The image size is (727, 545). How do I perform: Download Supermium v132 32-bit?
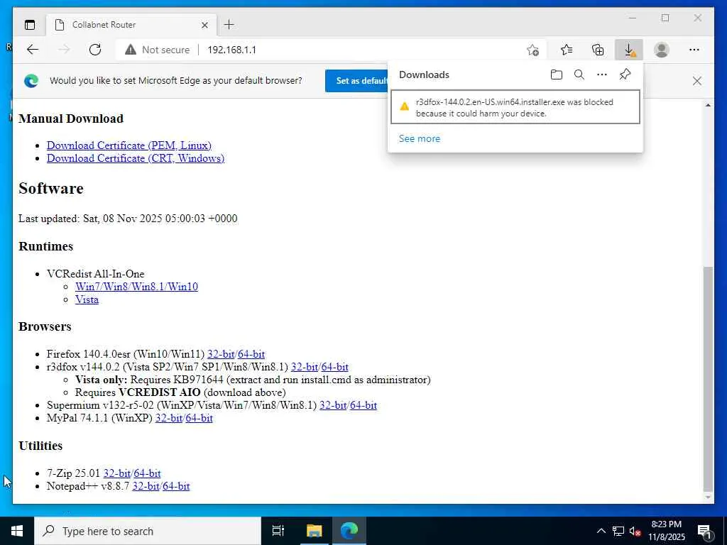(x=333, y=405)
